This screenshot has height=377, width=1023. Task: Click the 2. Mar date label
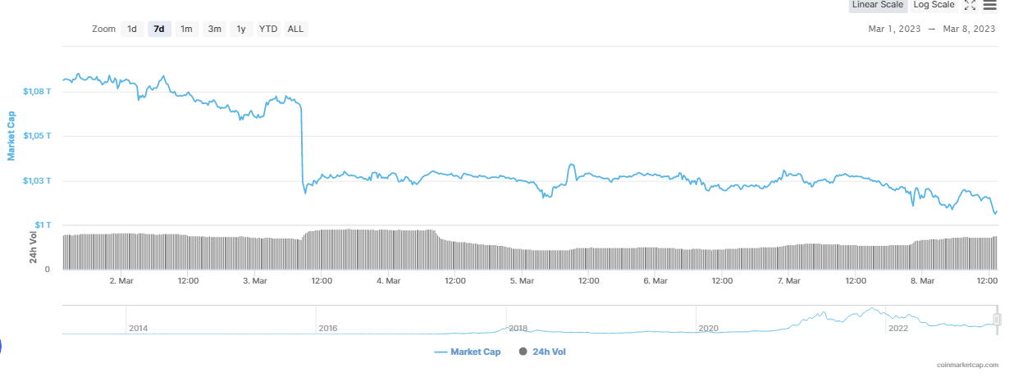pyautogui.click(x=121, y=280)
